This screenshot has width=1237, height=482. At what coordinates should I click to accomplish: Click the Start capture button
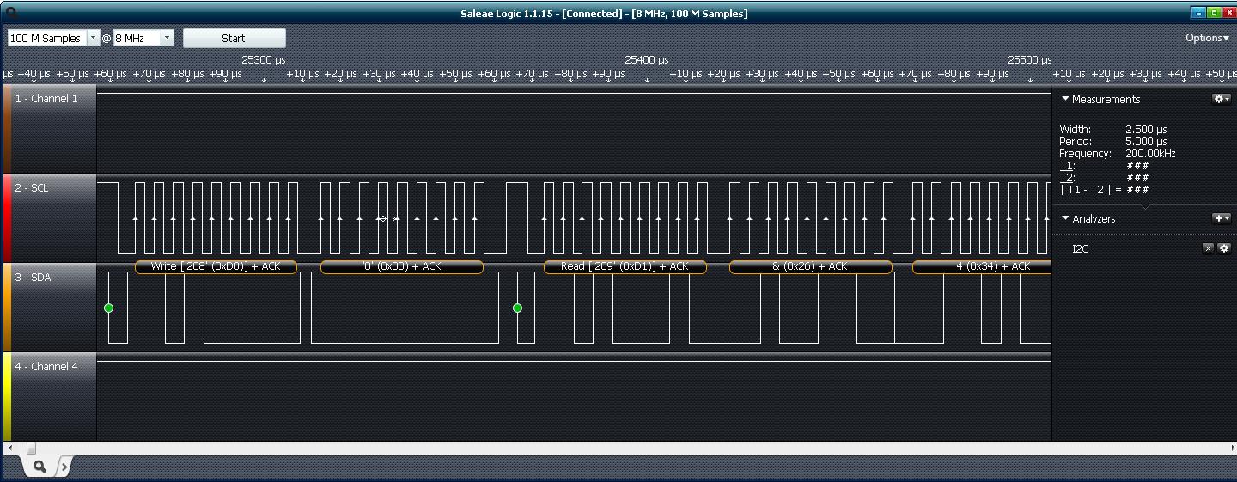(x=234, y=38)
